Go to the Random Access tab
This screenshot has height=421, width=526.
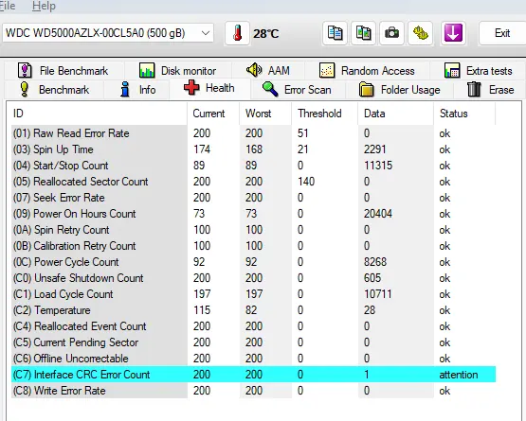pos(367,71)
